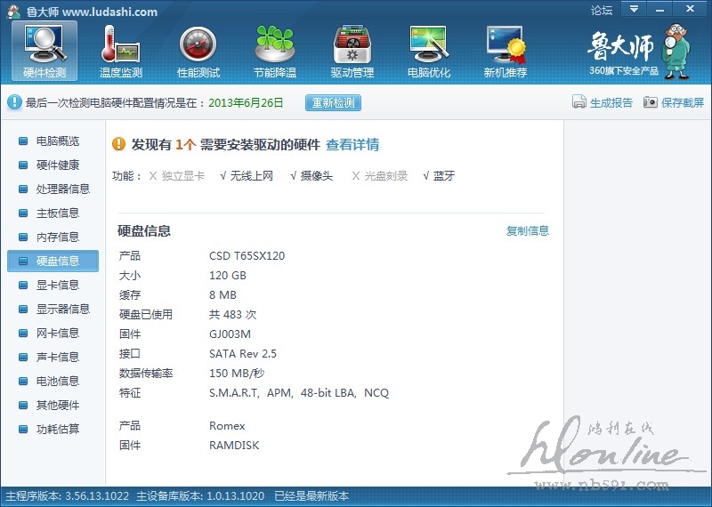Screen dimensions: 712x507
Task: Click the 保存截屏 camera icon
Action: click(x=651, y=102)
